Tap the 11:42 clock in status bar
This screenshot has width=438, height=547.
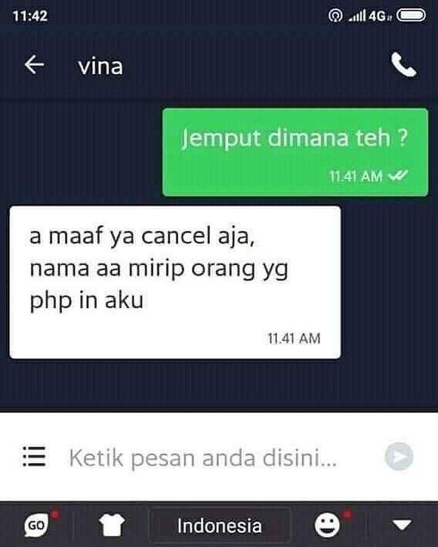[x=30, y=16]
